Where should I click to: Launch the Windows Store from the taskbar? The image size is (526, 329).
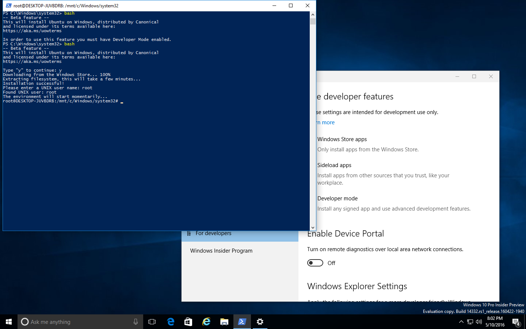pos(188,322)
